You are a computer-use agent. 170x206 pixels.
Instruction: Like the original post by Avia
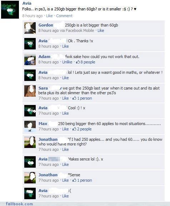point(49,16)
